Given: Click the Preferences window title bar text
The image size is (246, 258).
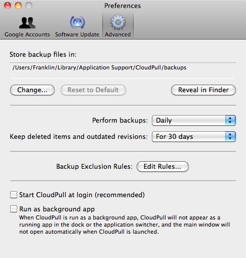Looking at the screenshot, I should coord(122,6).
